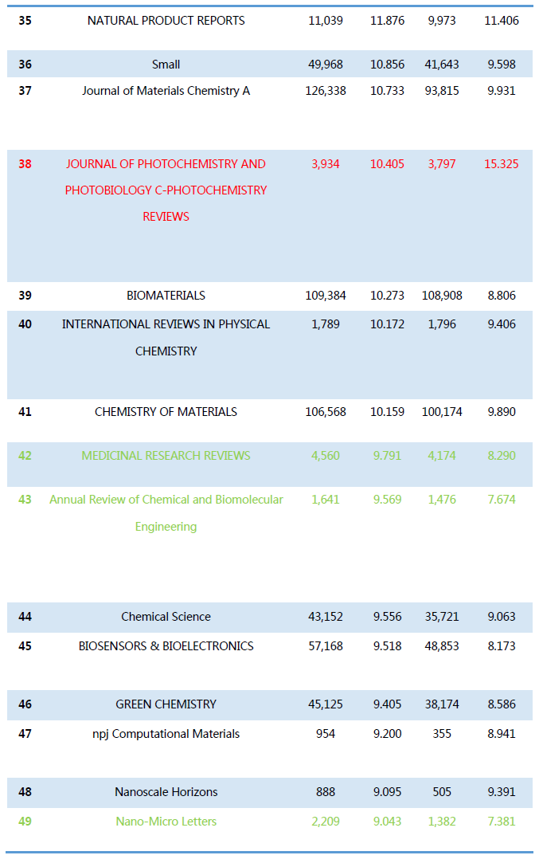Select the impact factor value 11.876
The height and width of the screenshot is (863, 539).
[x=387, y=21]
